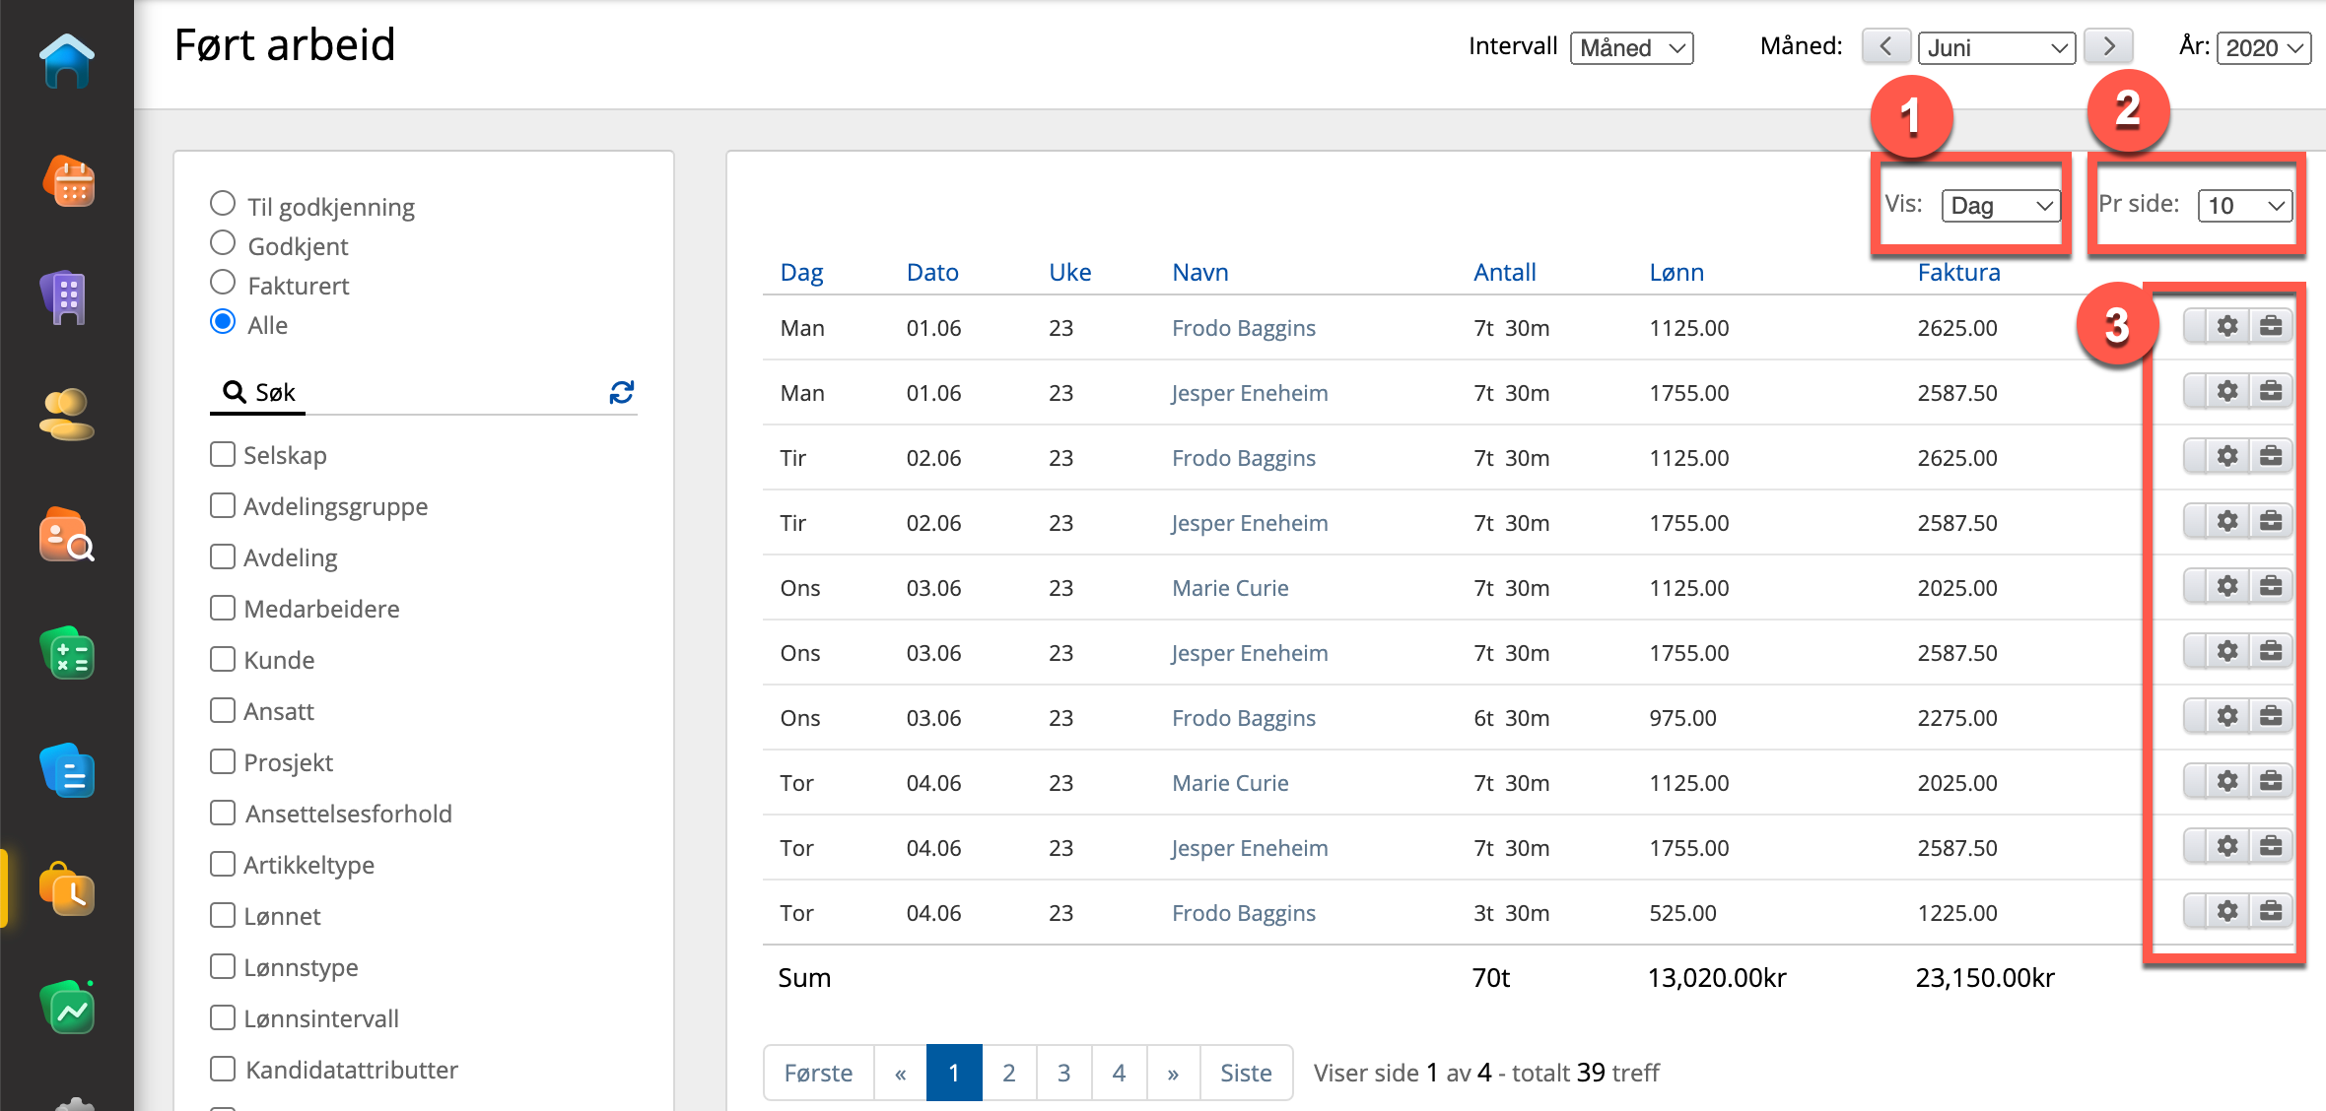Click gear icon in first Frodo Baggins row
Viewport: 2326px width, 1111px height.
pos(2226,326)
